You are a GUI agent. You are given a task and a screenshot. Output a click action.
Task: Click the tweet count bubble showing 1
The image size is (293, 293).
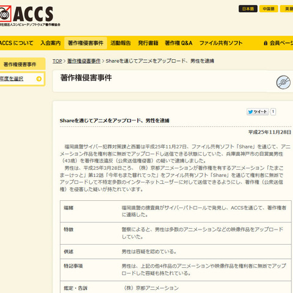point(273,112)
